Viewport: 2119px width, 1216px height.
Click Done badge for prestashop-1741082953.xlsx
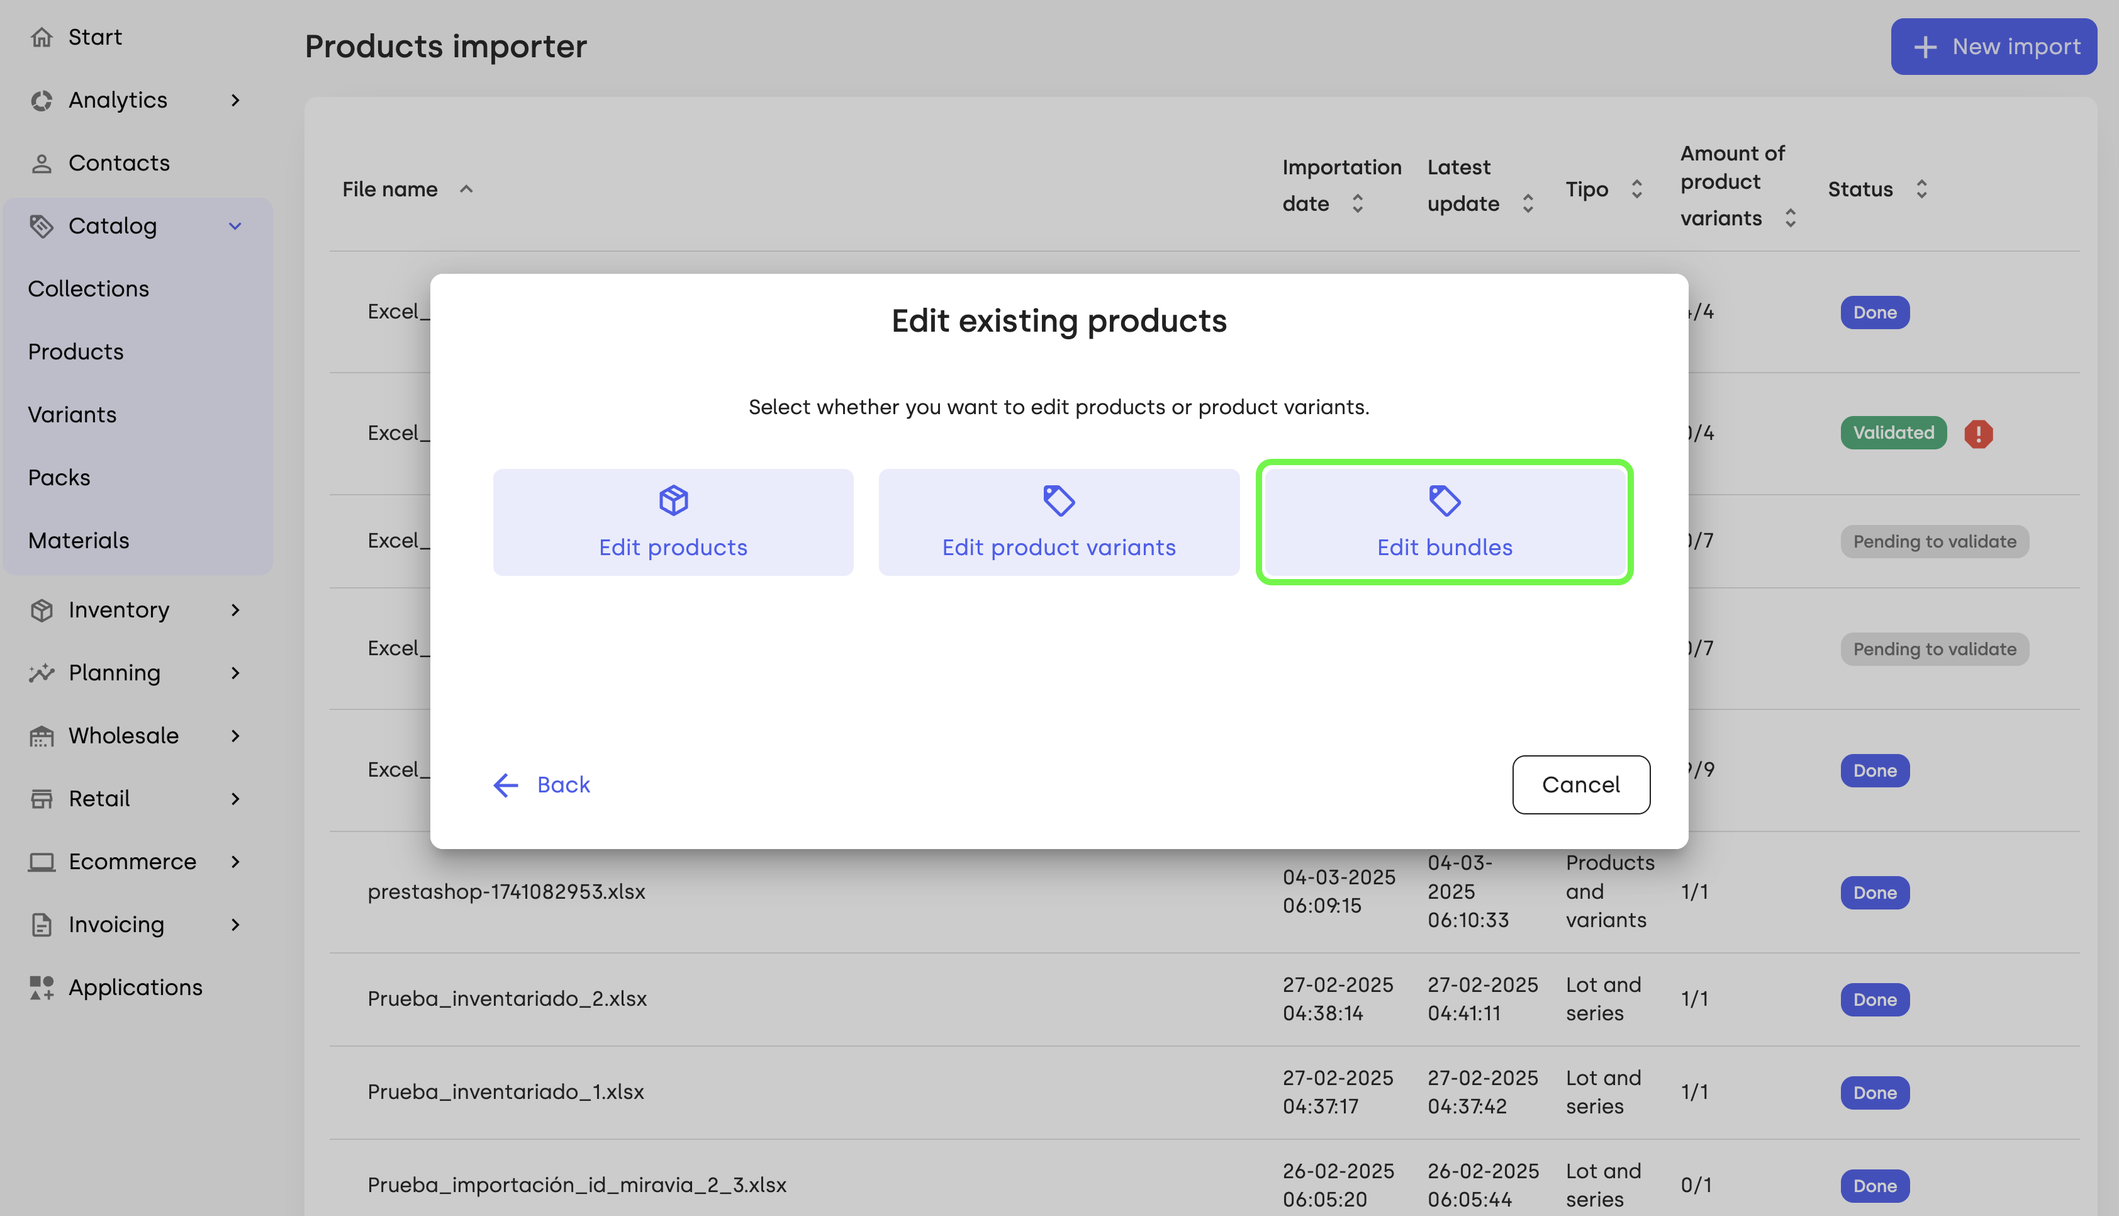click(1876, 892)
